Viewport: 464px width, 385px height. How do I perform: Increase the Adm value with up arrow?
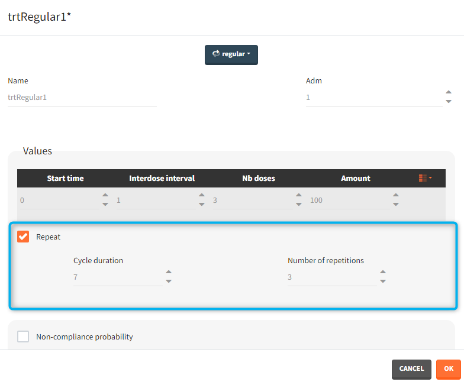[x=449, y=92]
